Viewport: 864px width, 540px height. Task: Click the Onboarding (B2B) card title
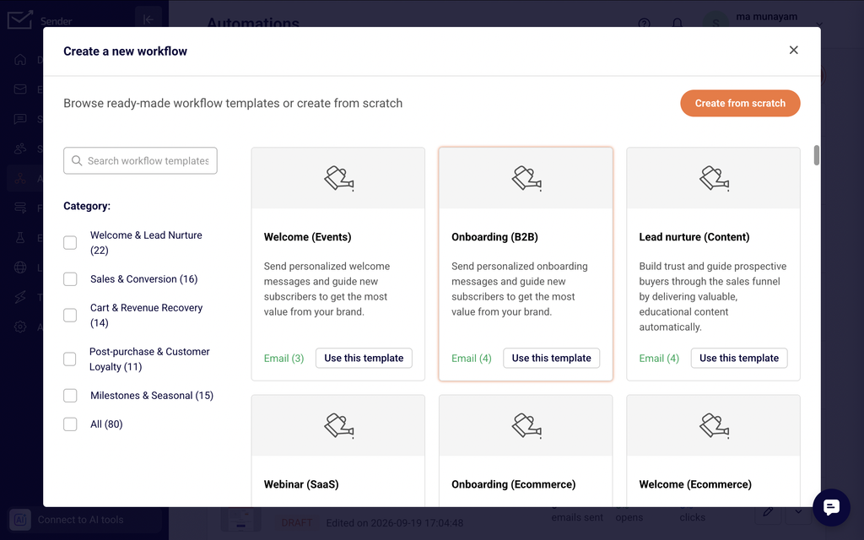tap(494, 237)
